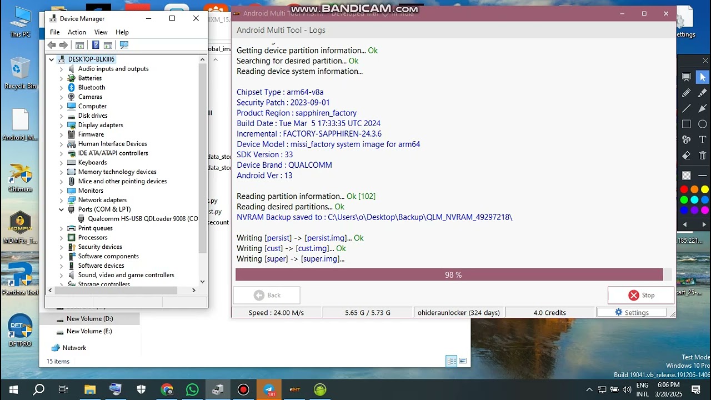Open the File menu in Device Manager

click(54, 32)
